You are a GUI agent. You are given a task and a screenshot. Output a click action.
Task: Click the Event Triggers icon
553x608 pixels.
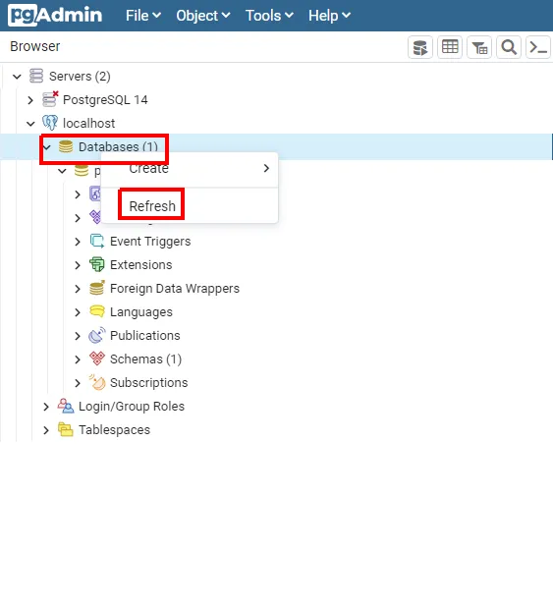(x=97, y=242)
